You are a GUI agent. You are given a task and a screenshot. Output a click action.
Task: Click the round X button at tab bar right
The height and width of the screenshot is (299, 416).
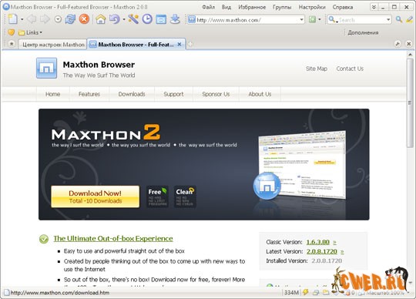point(409,44)
